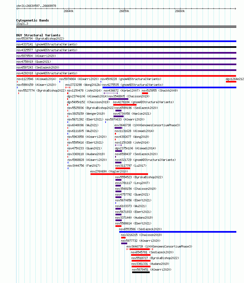This screenshot has height=283, width=244.
Task: Click red bar of nsv5588614 (Ebert2021)
Action: pos(118,226)
